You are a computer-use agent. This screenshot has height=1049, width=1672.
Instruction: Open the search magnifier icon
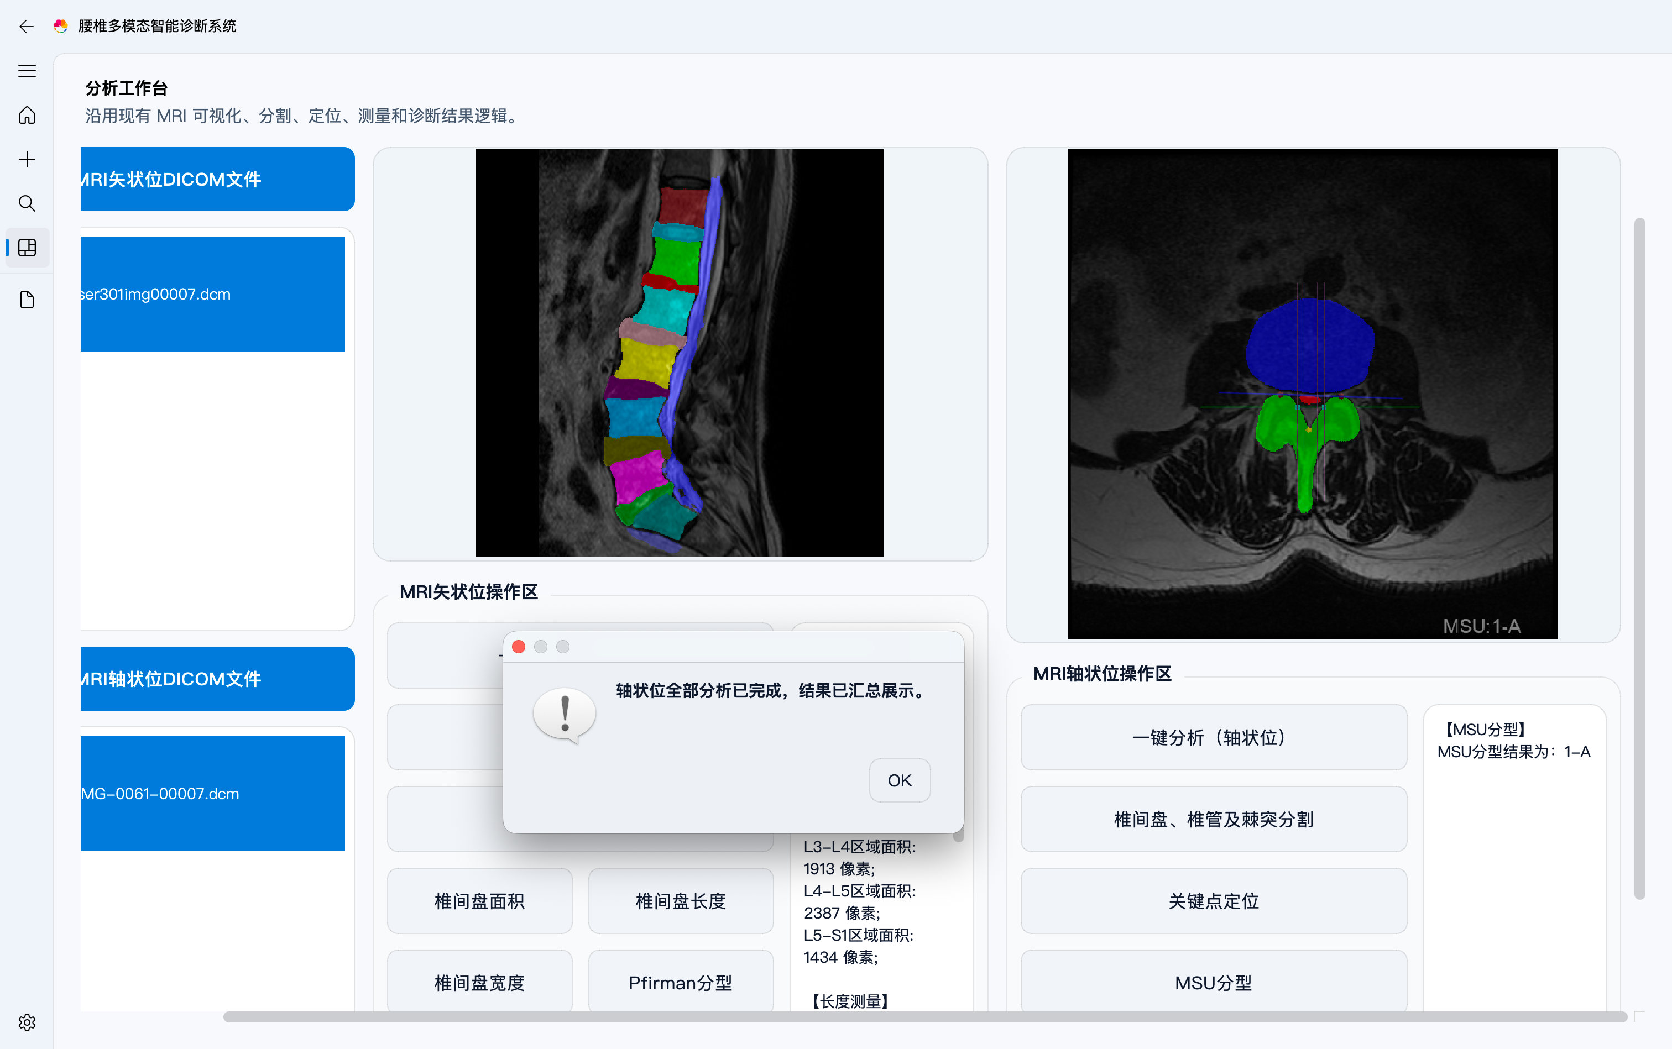[27, 203]
